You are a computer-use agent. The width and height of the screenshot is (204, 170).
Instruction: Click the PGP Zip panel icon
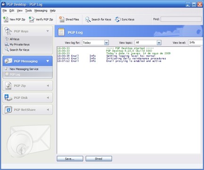(8, 85)
